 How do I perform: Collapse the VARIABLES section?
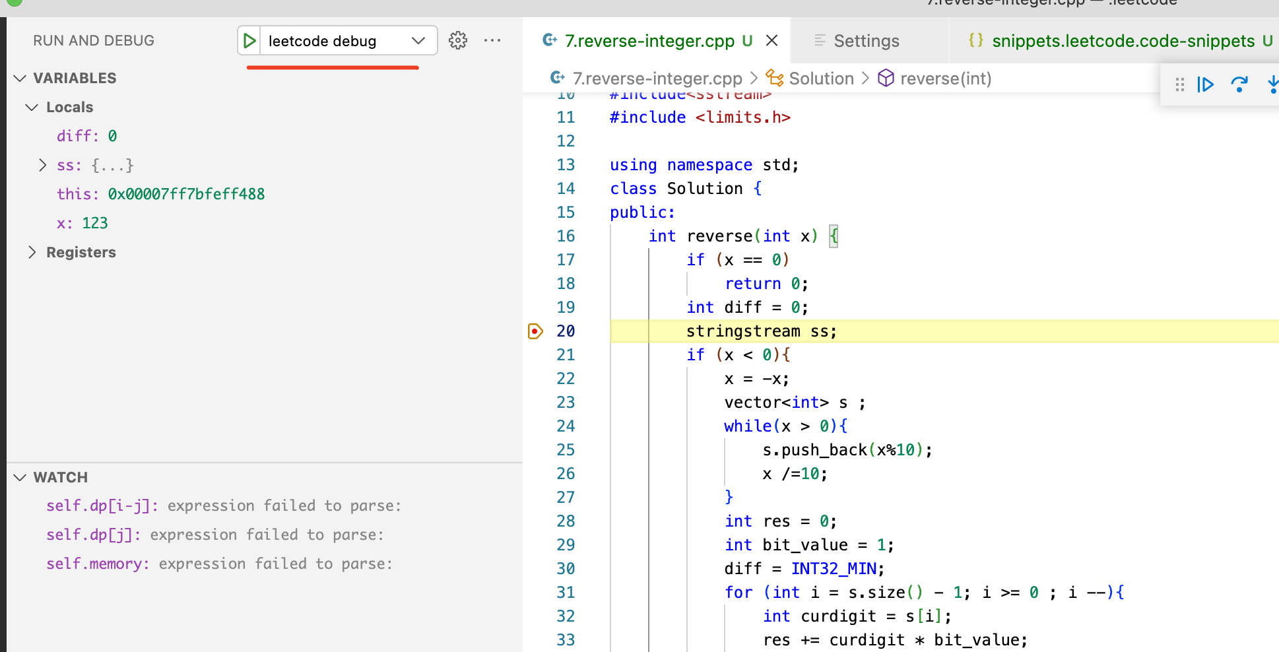point(20,79)
